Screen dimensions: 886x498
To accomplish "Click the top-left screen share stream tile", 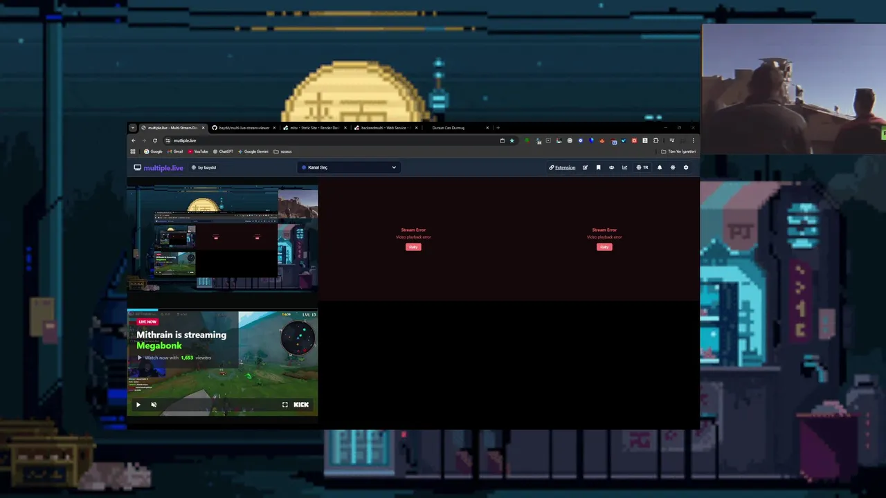I will [x=222, y=239].
